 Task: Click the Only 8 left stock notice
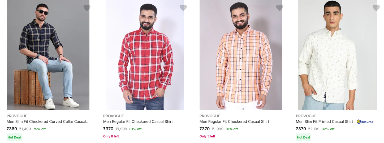(x=111, y=136)
